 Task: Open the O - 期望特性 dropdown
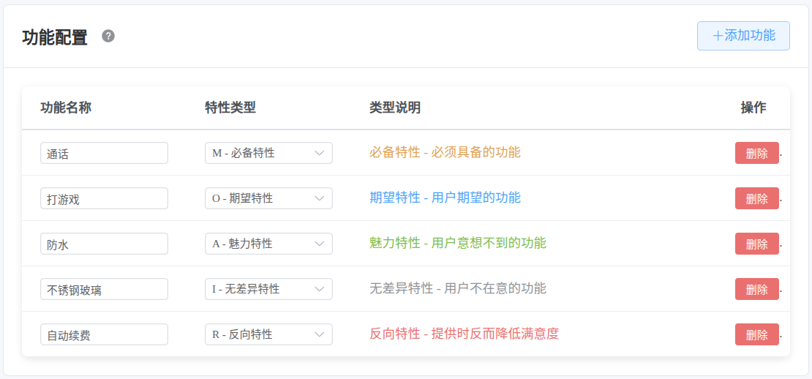(x=268, y=198)
